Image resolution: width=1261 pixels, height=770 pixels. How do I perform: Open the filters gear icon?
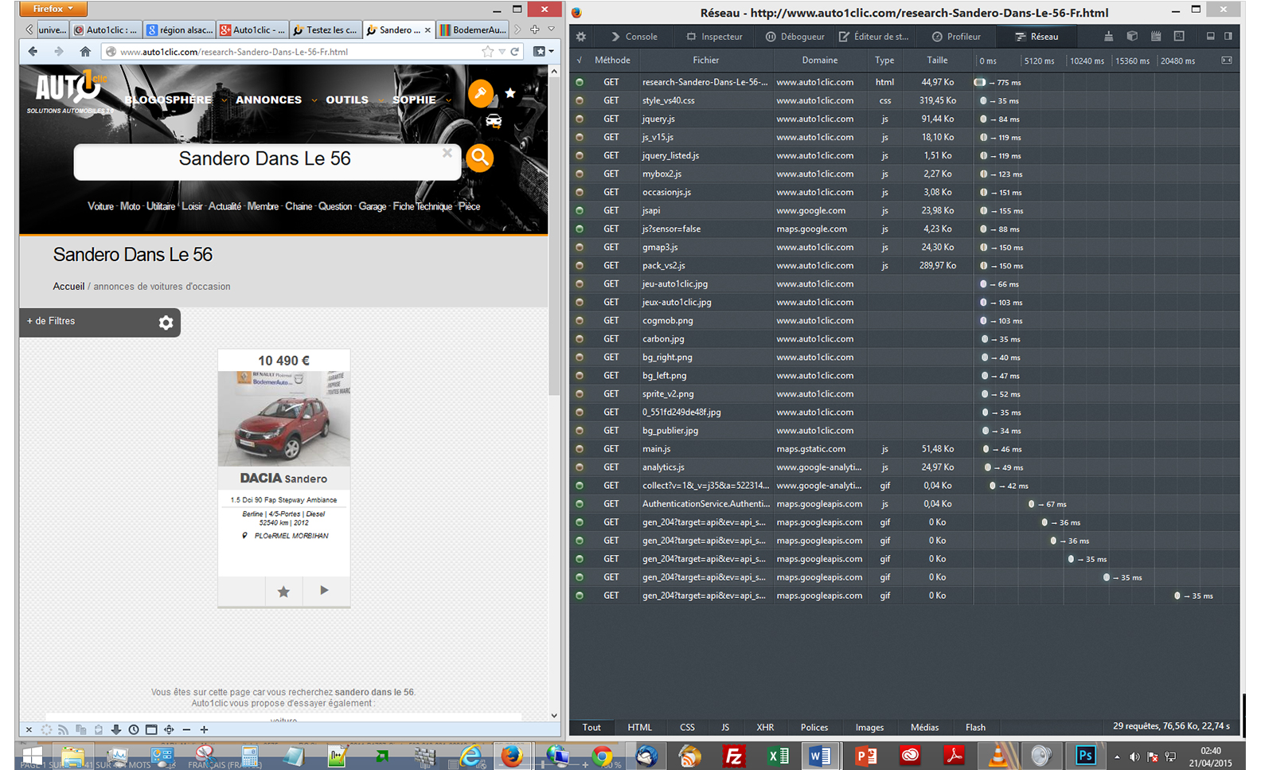(x=166, y=322)
